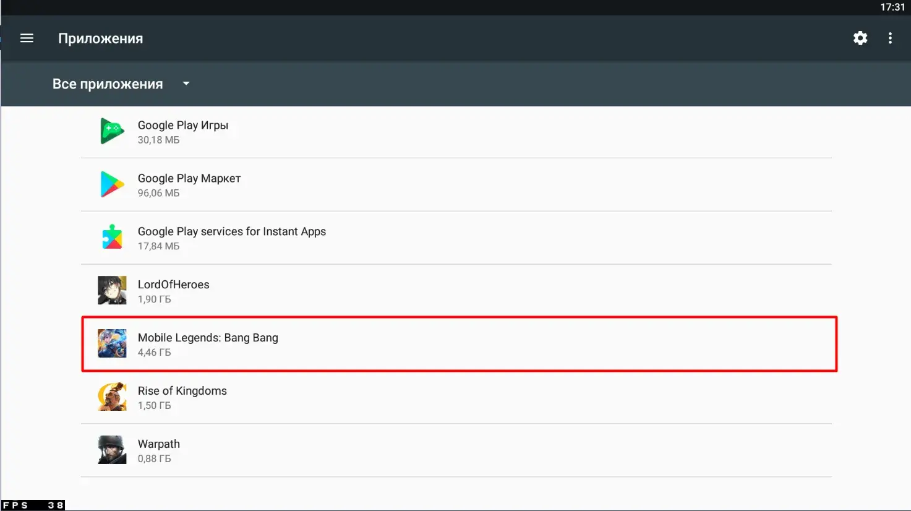The image size is (911, 511).
Task: Open Google Play Игры app details
Action: click(456, 132)
